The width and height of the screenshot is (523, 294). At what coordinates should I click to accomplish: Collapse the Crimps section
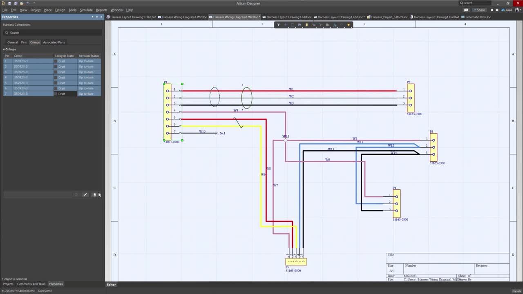tap(4, 49)
